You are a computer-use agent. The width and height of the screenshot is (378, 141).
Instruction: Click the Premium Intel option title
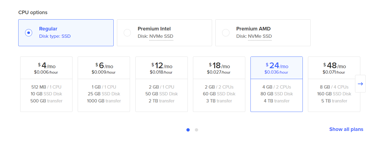[x=154, y=29]
